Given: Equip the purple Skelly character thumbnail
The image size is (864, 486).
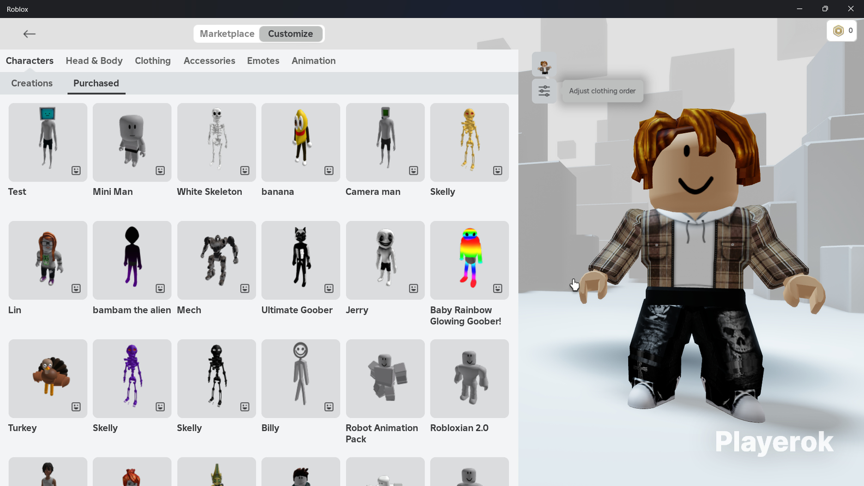Looking at the screenshot, I should pyautogui.click(x=132, y=379).
